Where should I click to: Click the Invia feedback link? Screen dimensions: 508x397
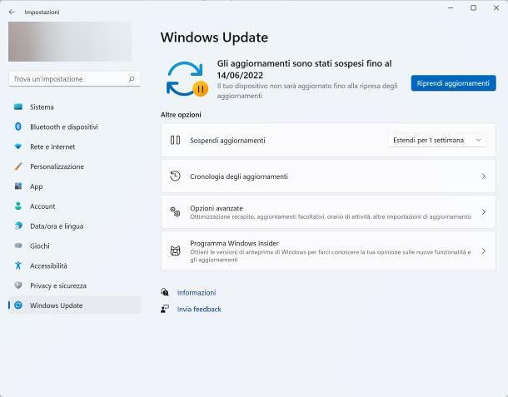(x=199, y=309)
